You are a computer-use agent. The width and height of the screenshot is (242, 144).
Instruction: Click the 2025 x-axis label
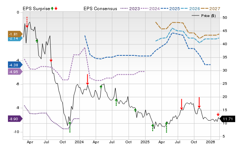click(145, 142)
